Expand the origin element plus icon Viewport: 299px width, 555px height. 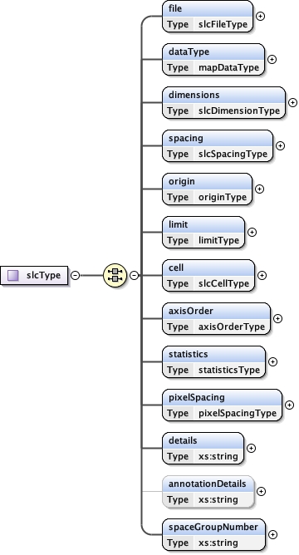pos(259,189)
